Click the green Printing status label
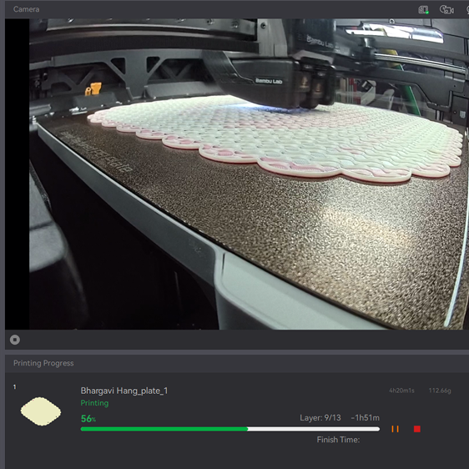The image size is (469, 469). [94, 403]
